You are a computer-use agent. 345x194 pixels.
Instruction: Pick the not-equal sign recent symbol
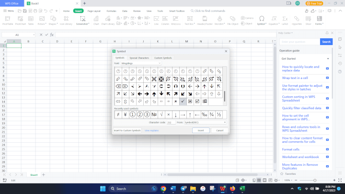118,114
